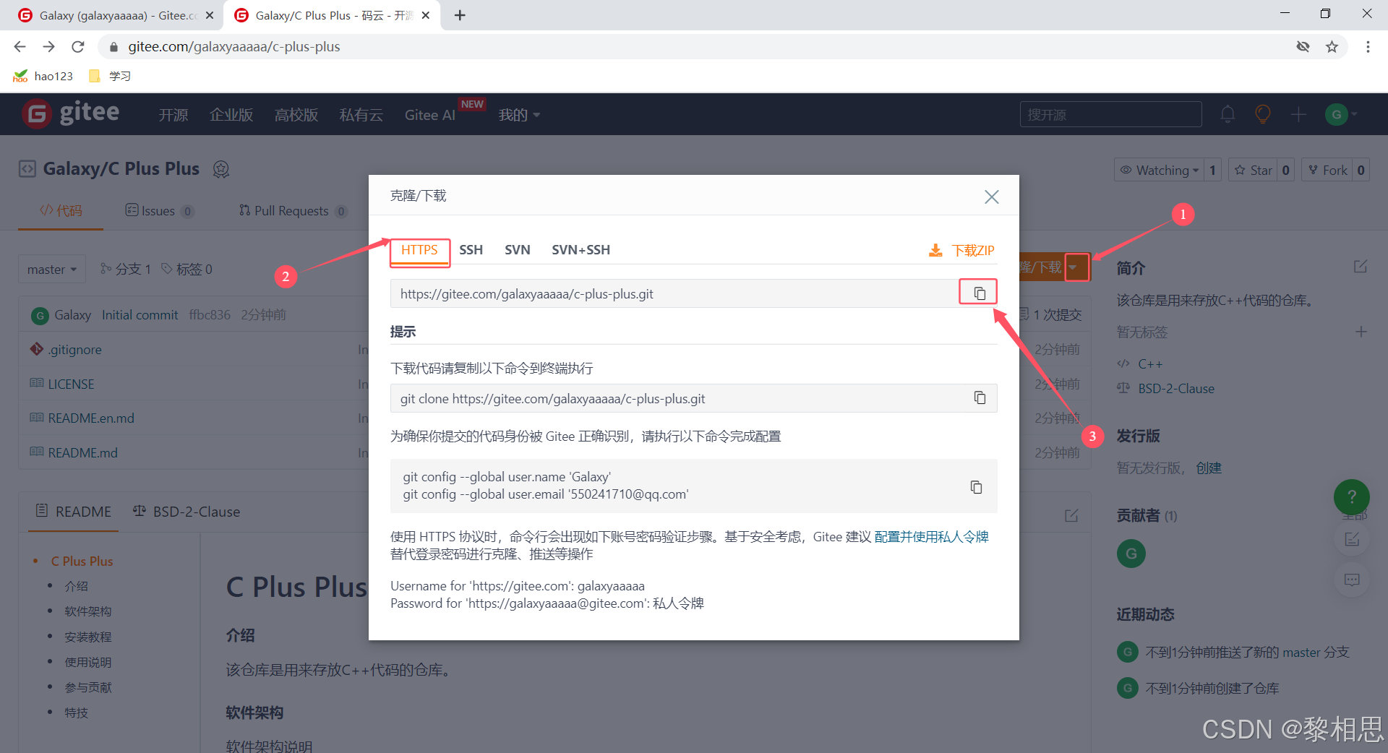Click the repository URL field
The width and height of the screenshot is (1388, 753).
click(x=674, y=293)
